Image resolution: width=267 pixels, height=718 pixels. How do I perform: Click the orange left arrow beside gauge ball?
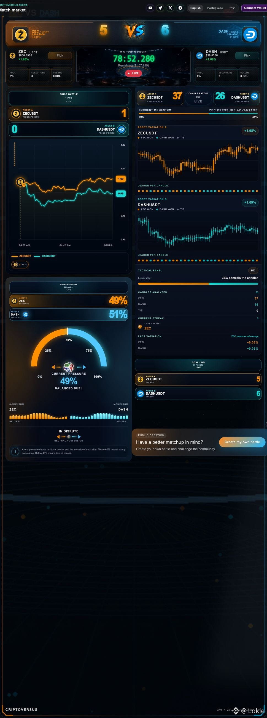[x=56, y=367]
